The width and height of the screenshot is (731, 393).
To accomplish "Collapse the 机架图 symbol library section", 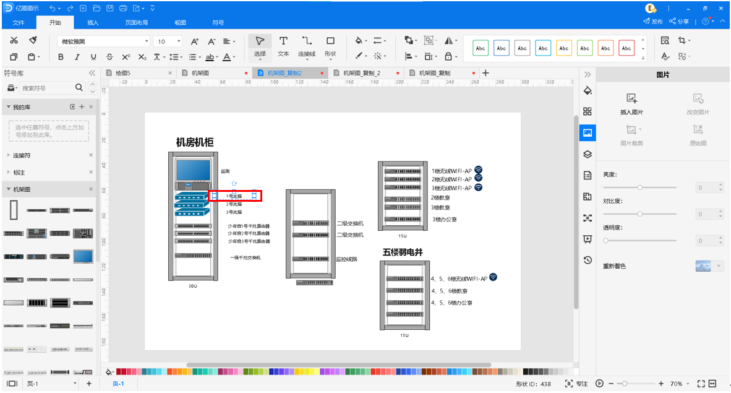I will click(9, 189).
